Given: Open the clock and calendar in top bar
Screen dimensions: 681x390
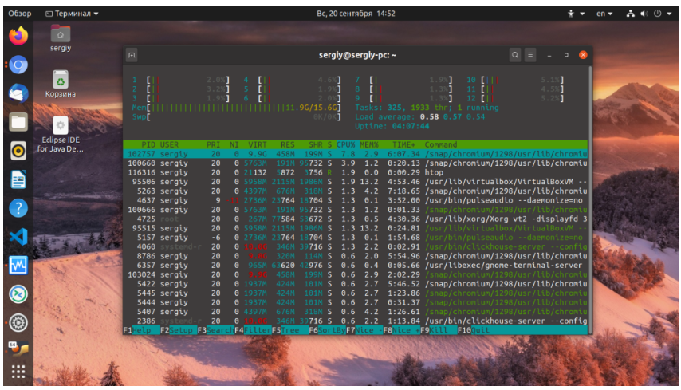Looking at the screenshot, I should [356, 14].
